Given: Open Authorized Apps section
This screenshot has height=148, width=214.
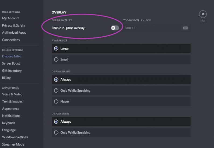Looking at the screenshot, I should point(14,33).
